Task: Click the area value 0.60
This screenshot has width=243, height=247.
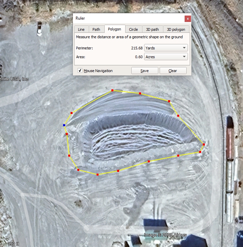Action: pos(139,57)
